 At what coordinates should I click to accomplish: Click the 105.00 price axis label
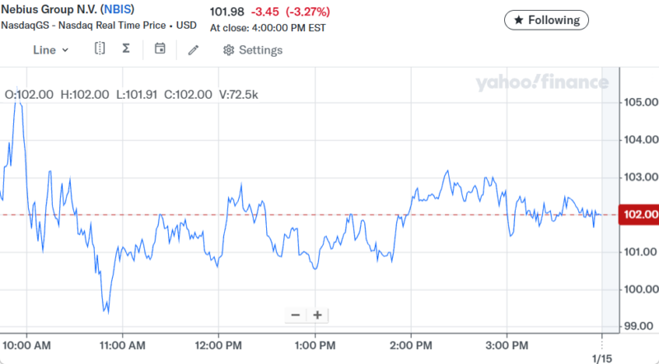(x=640, y=102)
